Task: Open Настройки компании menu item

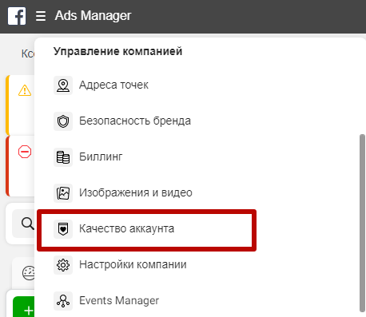Action: [133, 264]
